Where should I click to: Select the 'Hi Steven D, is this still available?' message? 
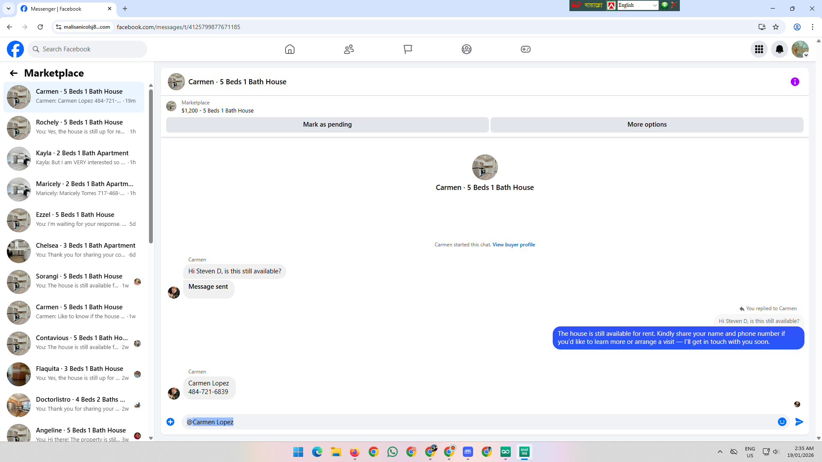(235, 271)
